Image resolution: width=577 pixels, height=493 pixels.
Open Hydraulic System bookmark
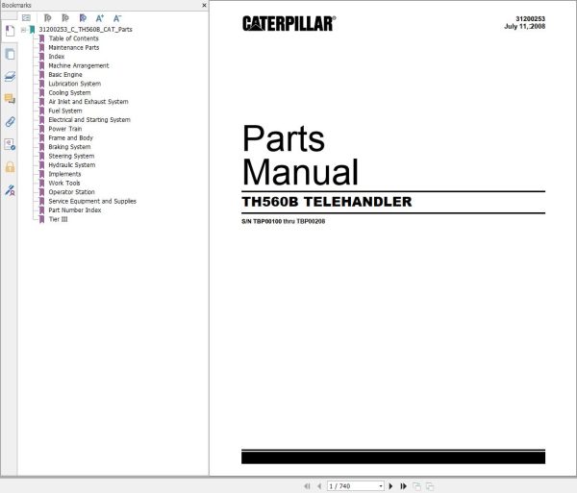pyautogui.click(x=72, y=164)
